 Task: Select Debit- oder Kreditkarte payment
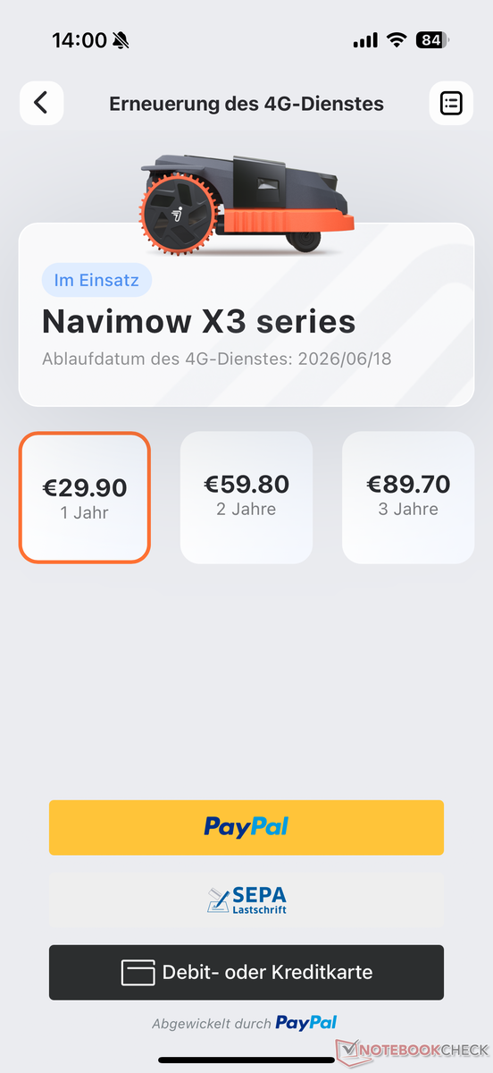coord(246,972)
